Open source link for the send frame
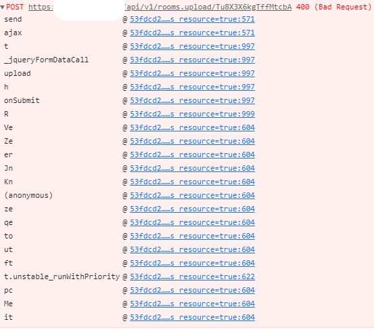The image size is (374, 332). 192,19
